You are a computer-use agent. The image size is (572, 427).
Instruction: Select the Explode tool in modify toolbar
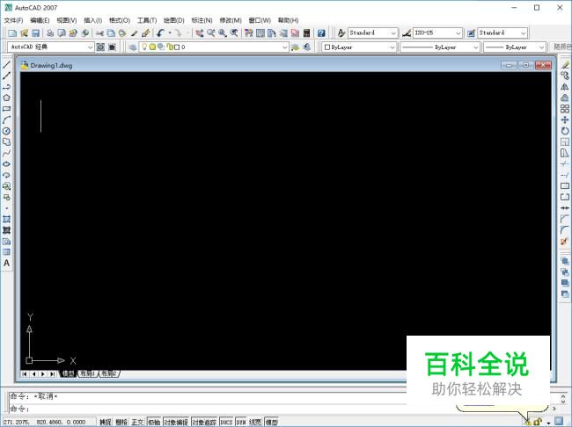point(565,242)
